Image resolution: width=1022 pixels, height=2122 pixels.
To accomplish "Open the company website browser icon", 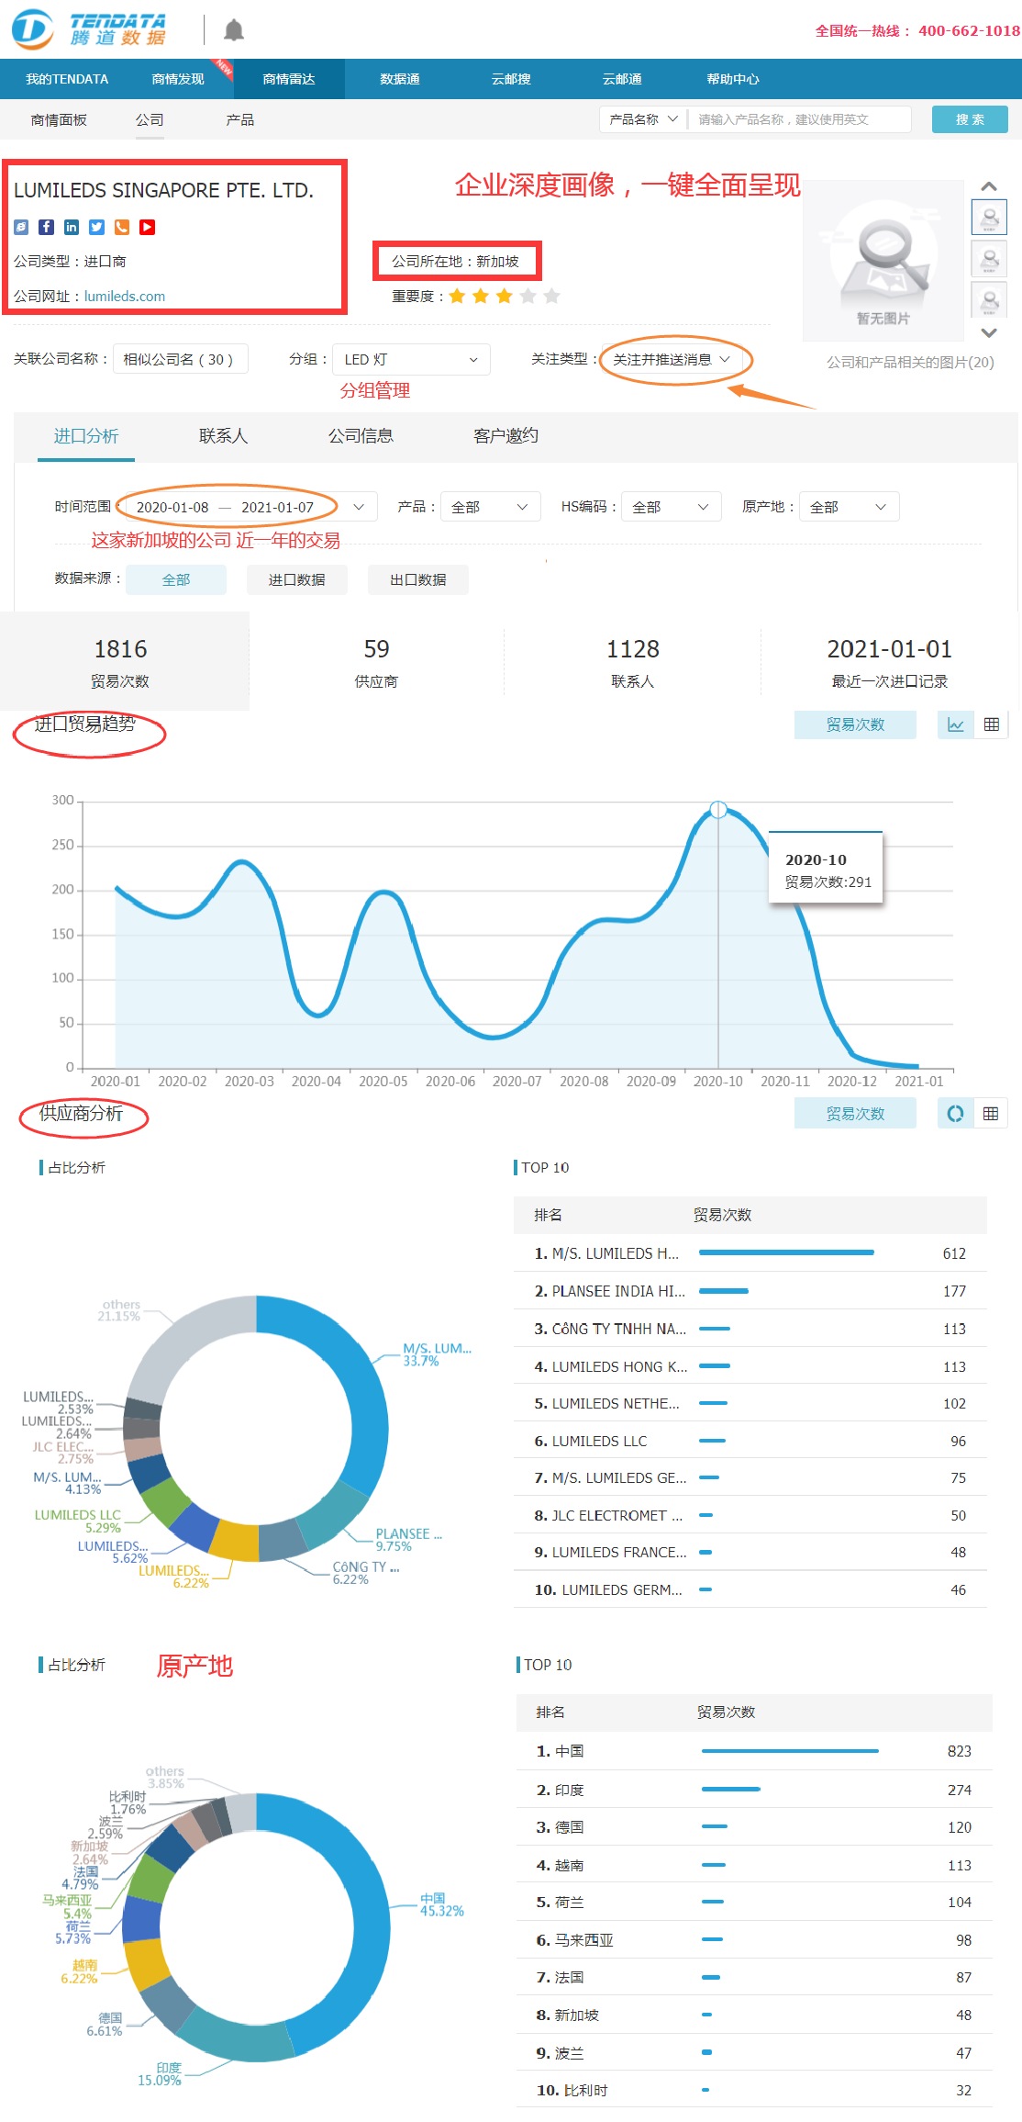I will pyautogui.click(x=21, y=227).
